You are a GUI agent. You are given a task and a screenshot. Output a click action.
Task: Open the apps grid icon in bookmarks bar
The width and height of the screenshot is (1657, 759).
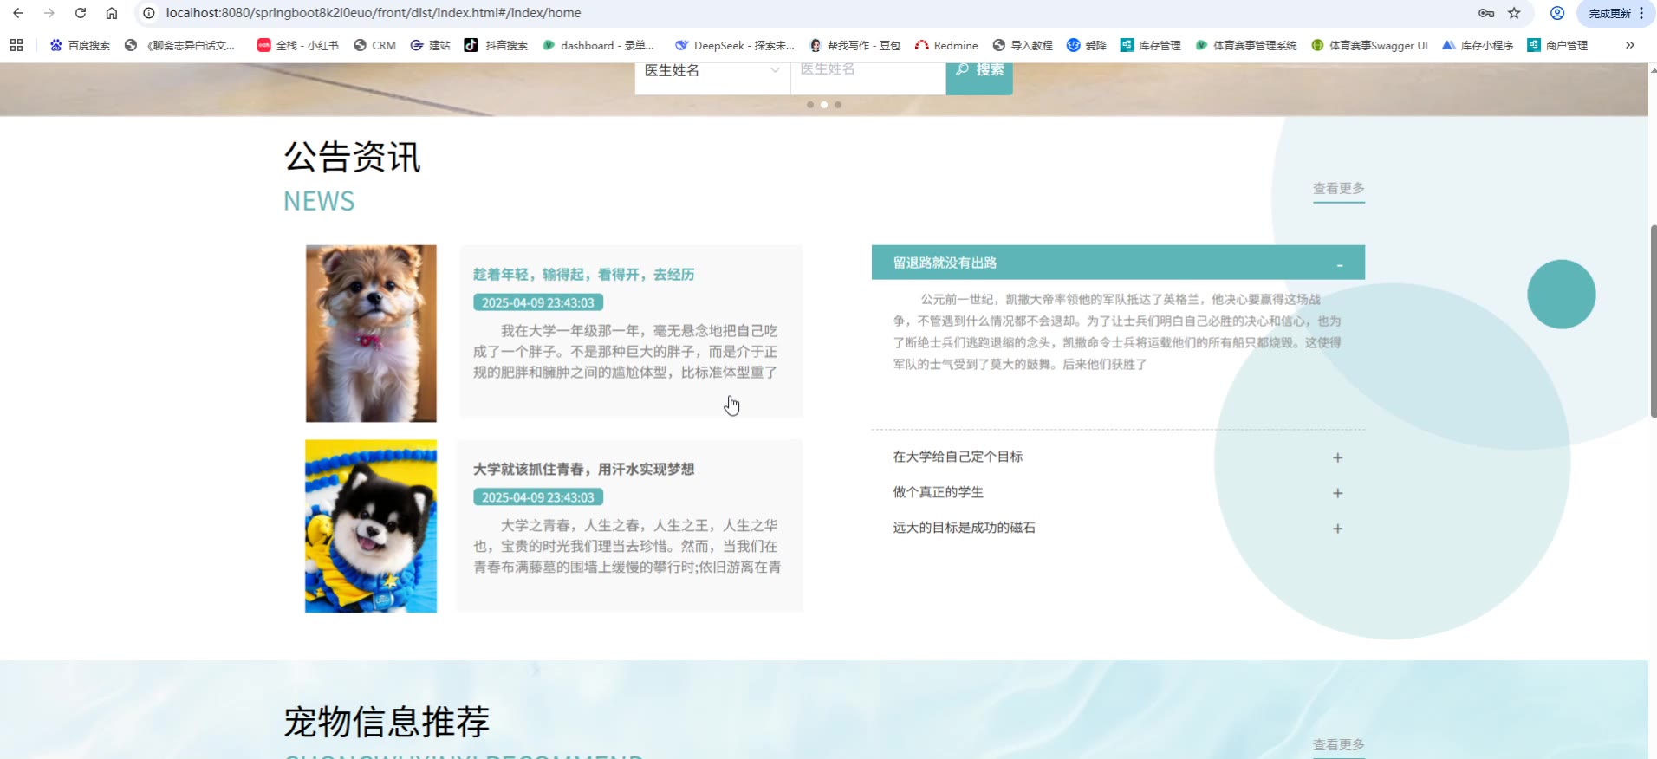(x=16, y=45)
